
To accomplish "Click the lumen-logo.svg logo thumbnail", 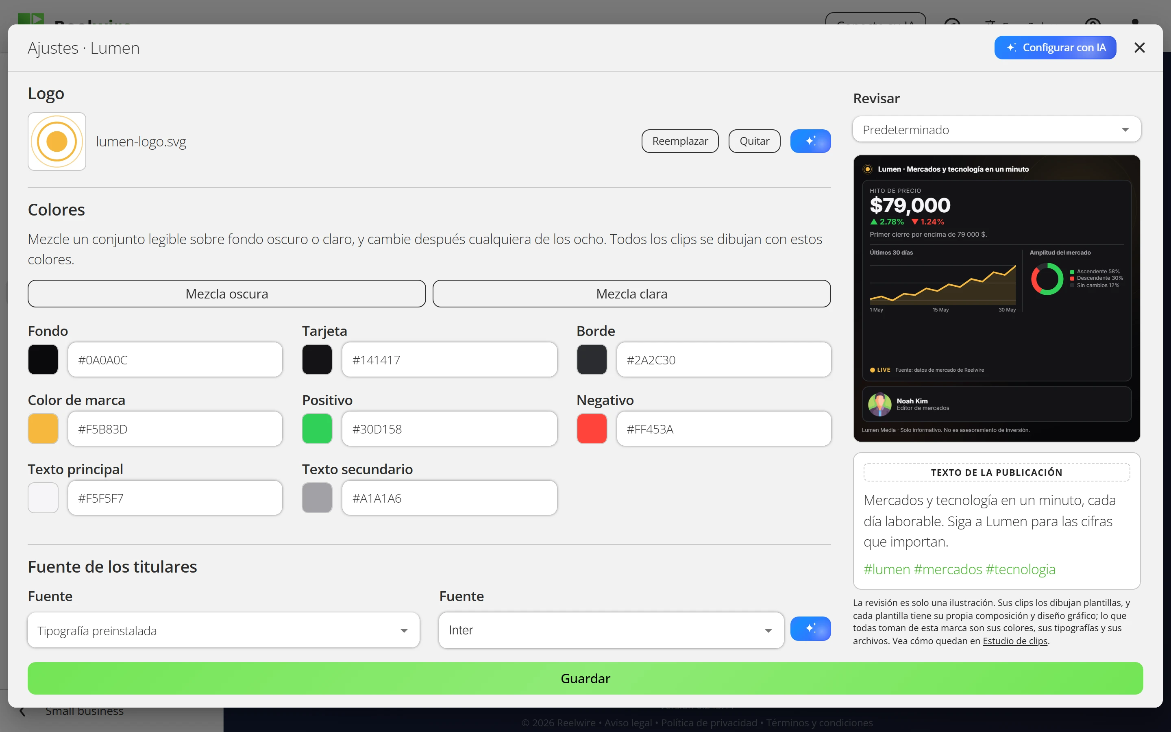I will tap(57, 142).
